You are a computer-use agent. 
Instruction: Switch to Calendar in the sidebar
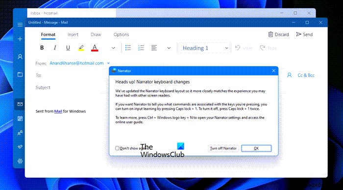click(x=20, y=119)
